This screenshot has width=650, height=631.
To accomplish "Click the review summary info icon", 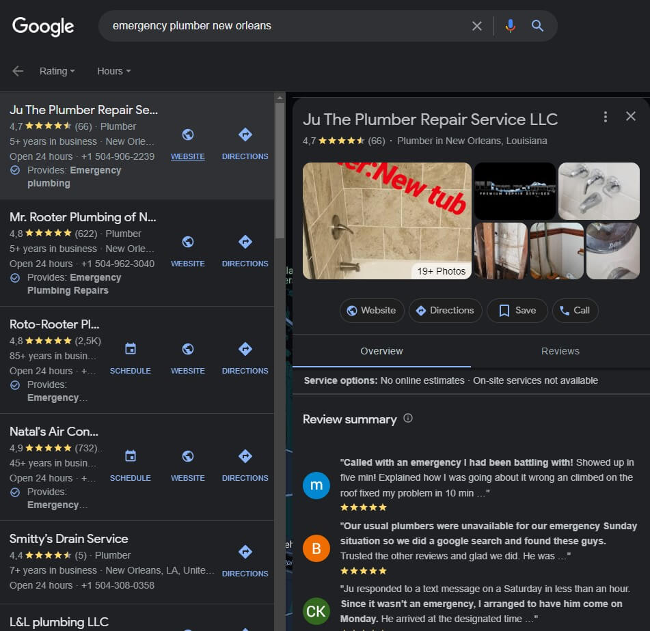I will point(408,419).
